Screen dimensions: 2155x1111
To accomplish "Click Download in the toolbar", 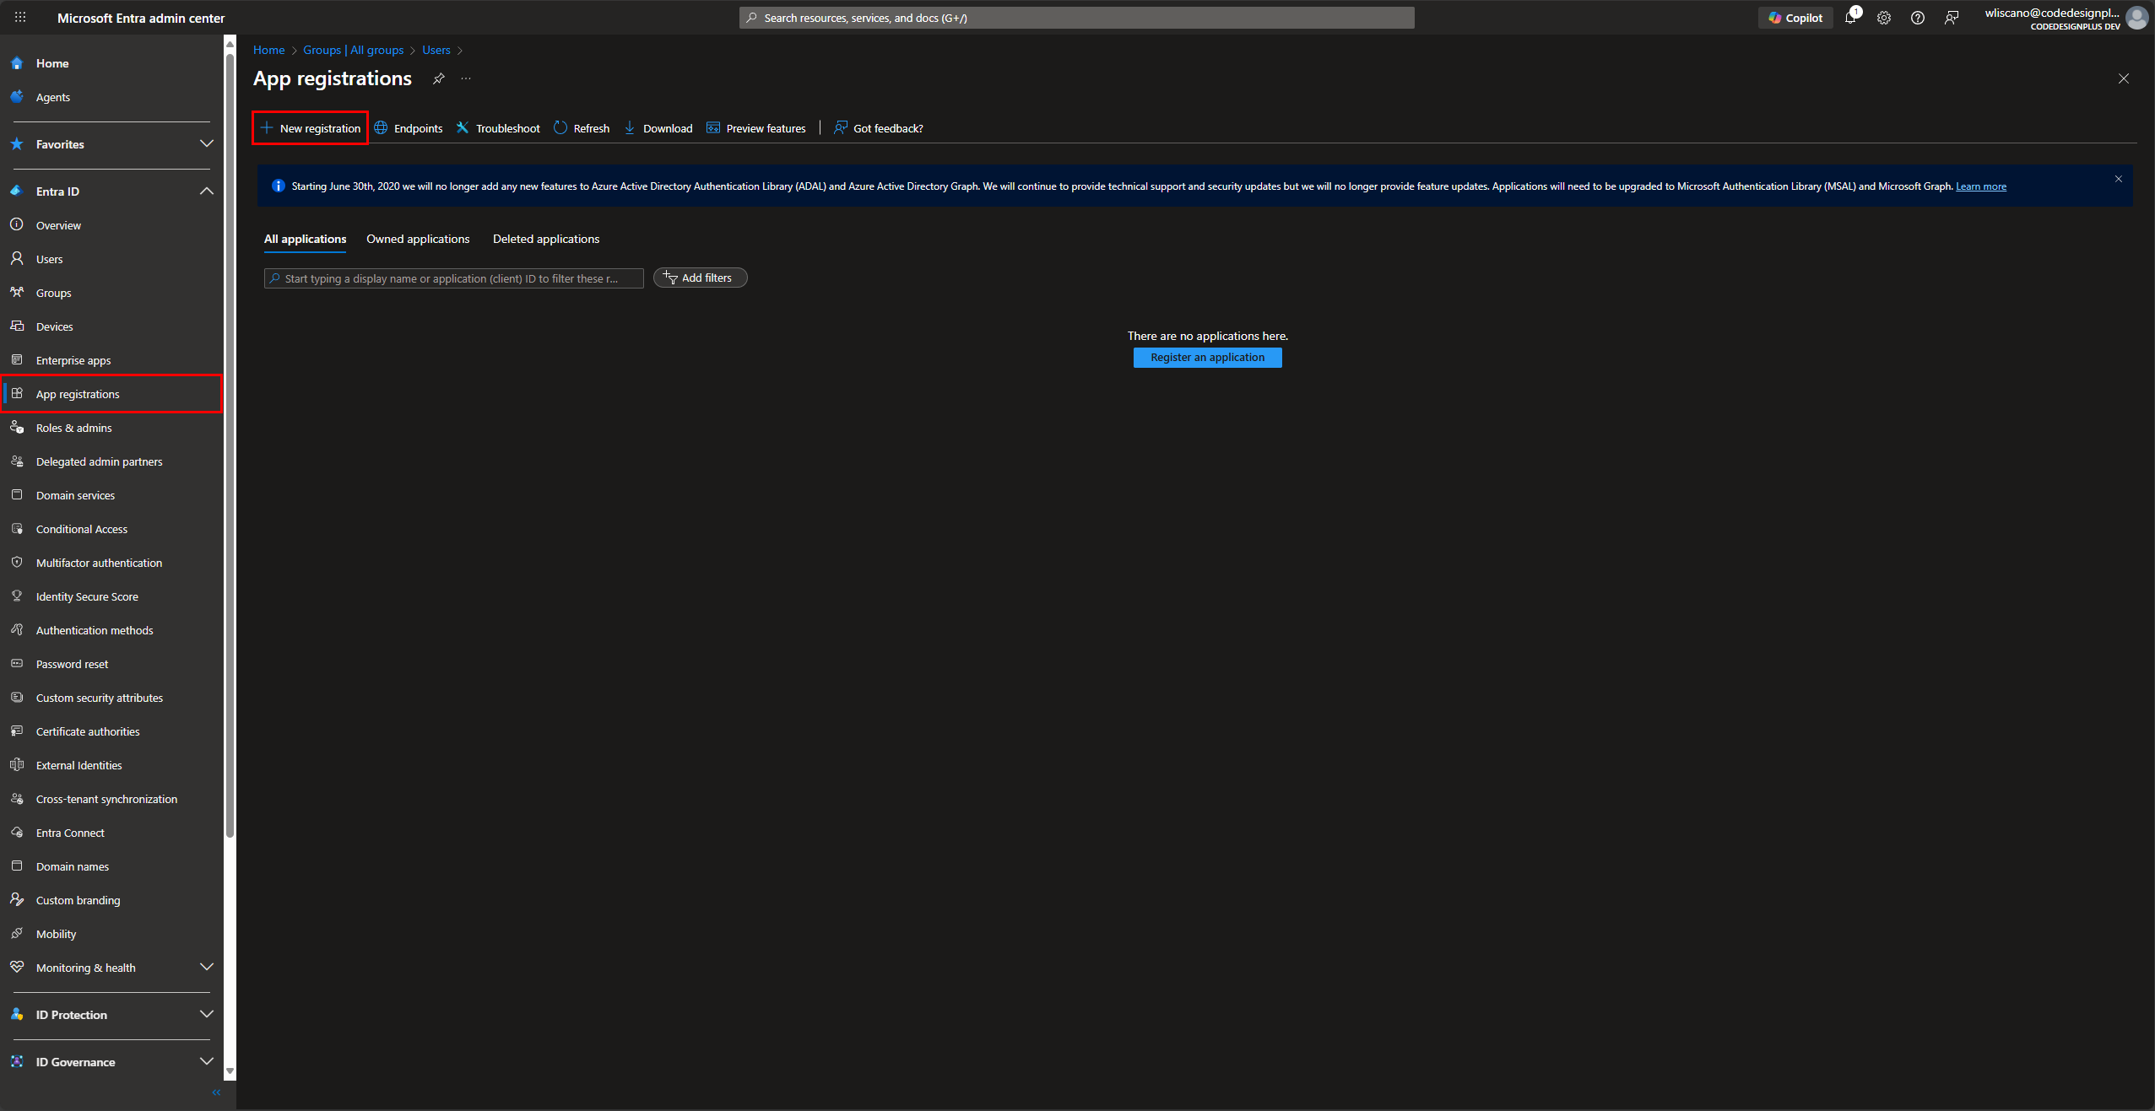I will (x=658, y=128).
